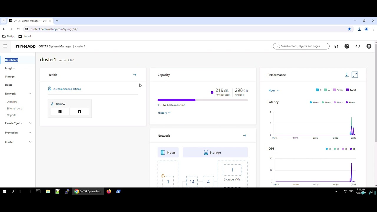Open Storage in the sidebar
This screenshot has height=212, width=377.
[10, 77]
